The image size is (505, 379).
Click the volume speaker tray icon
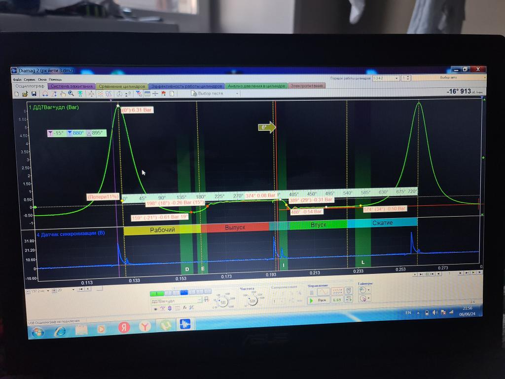[x=434, y=312]
